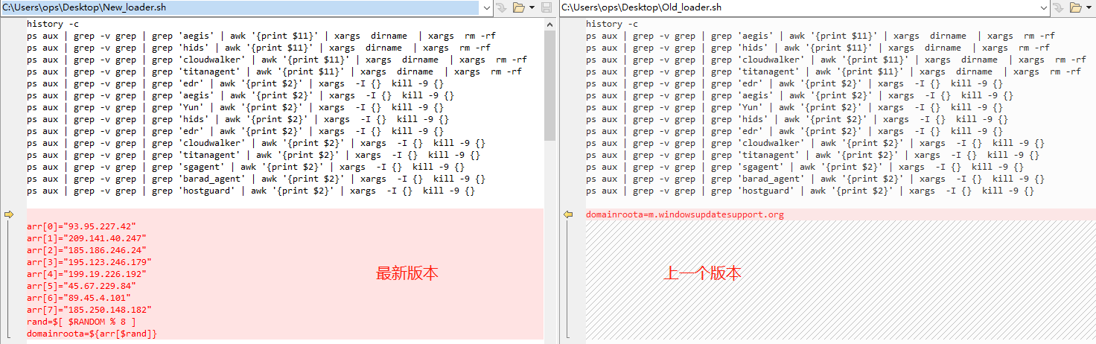The width and height of the screenshot is (1096, 344).
Task: Open folder icon for New_loader.sh pane
Action: point(519,7)
